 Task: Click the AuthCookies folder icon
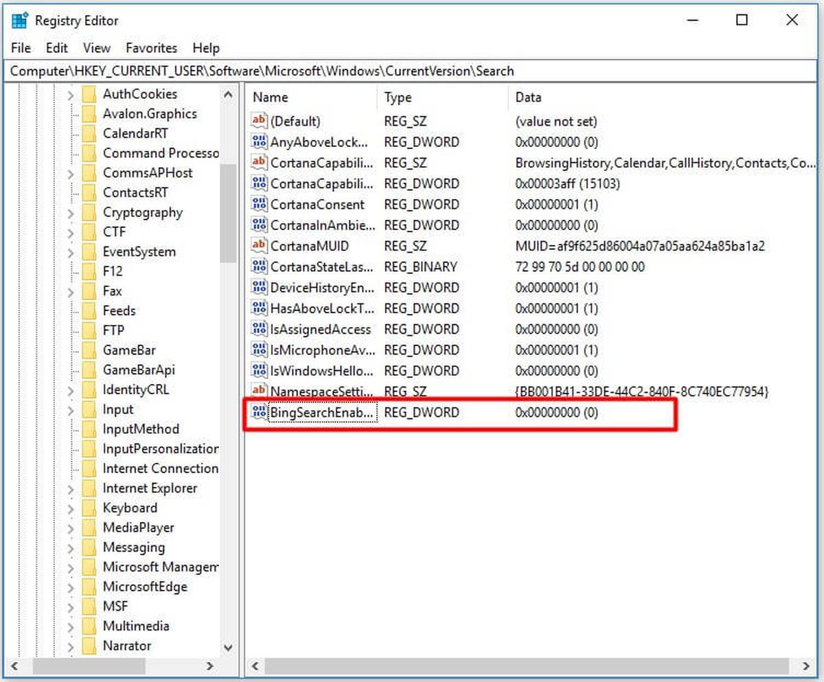(x=89, y=94)
